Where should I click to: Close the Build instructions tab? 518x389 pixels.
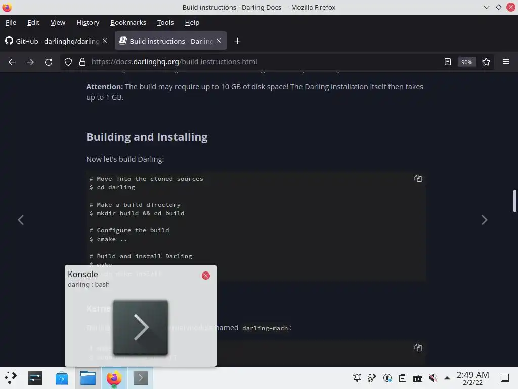click(x=219, y=41)
